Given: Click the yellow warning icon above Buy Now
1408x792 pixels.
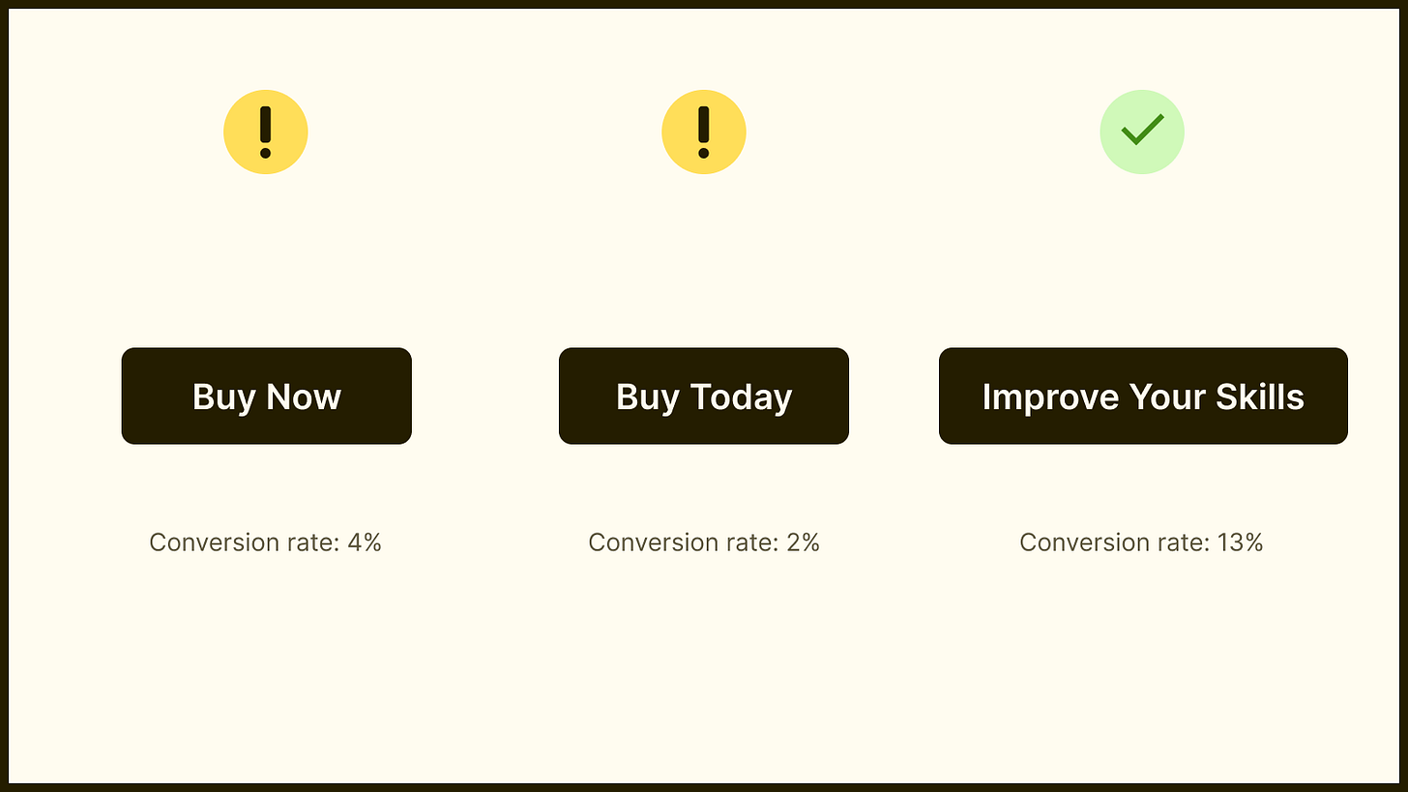Looking at the screenshot, I should pyautogui.click(x=266, y=132).
